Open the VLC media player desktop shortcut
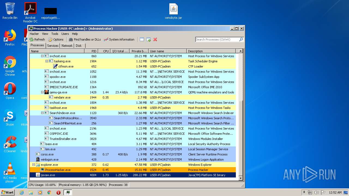The height and width of the screenshot is (196, 349). pos(10,173)
